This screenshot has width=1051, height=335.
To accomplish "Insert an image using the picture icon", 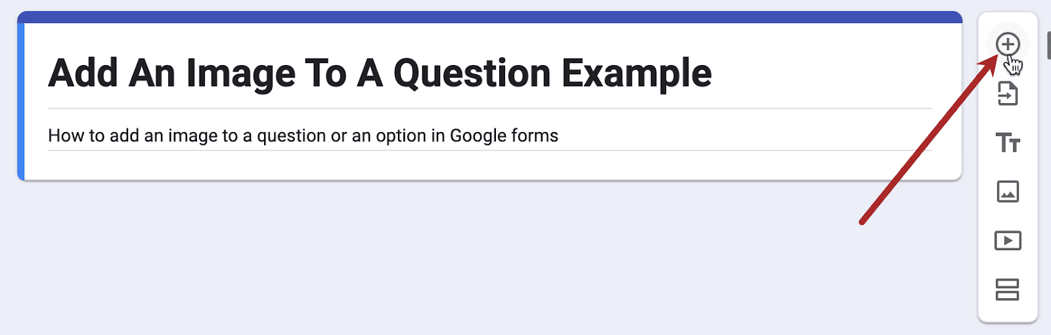I will coord(1008,192).
